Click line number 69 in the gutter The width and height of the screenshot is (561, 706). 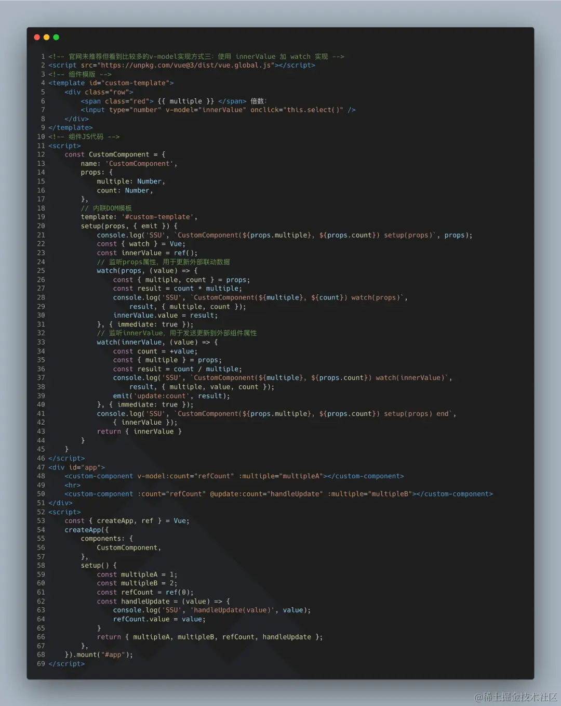tap(41, 664)
